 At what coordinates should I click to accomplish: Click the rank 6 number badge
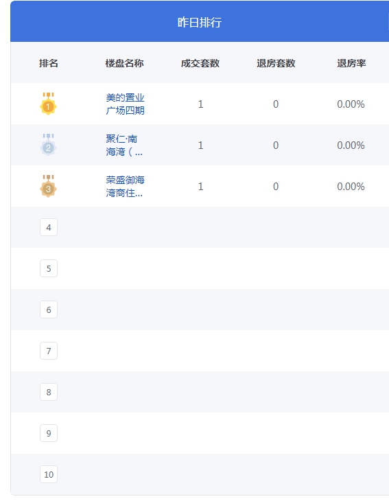tap(49, 310)
